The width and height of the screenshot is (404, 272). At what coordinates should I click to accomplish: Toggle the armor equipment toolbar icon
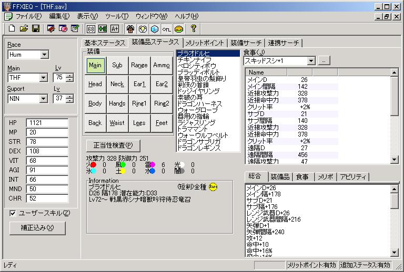pyautogui.click(x=130, y=28)
